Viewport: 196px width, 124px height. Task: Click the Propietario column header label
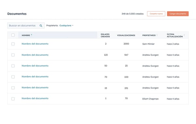pos(149,35)
